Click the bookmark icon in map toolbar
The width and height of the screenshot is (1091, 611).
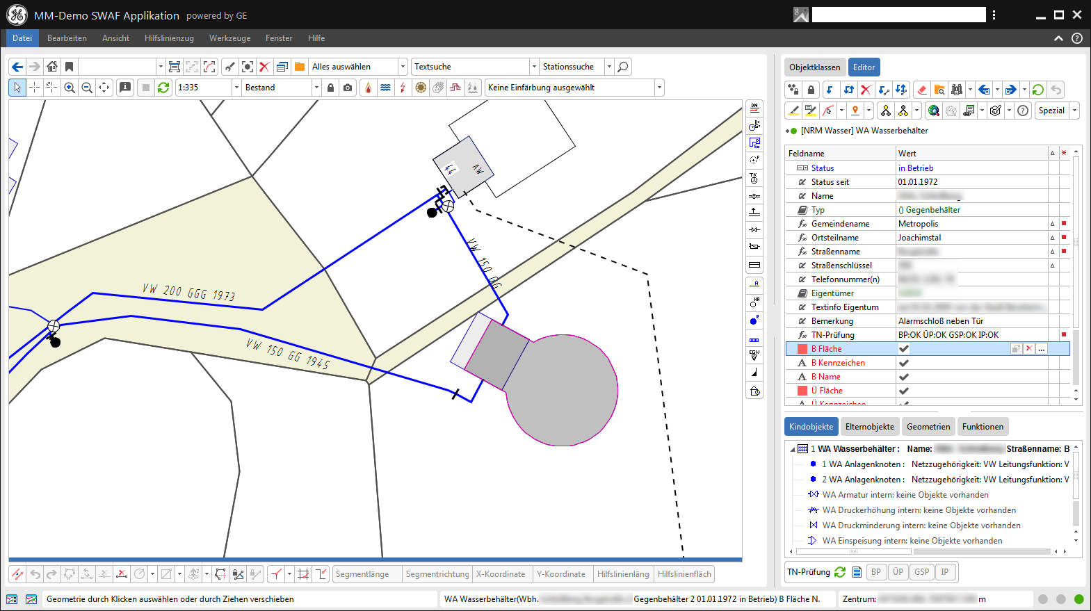click(69, 67)
